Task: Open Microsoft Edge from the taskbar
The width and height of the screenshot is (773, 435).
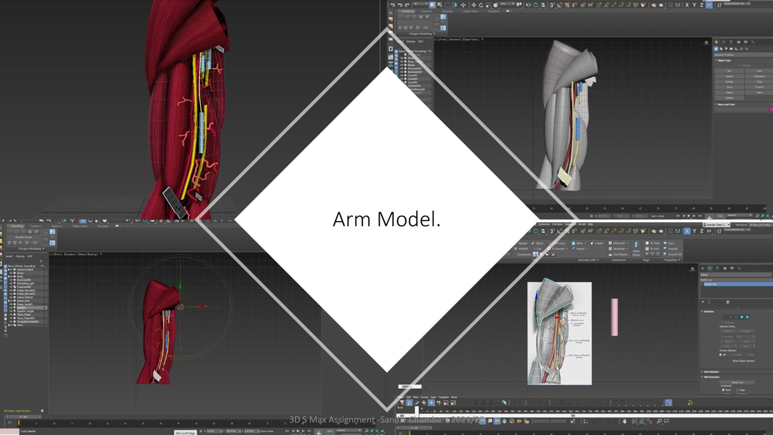Action: click(x=186, y=432)
